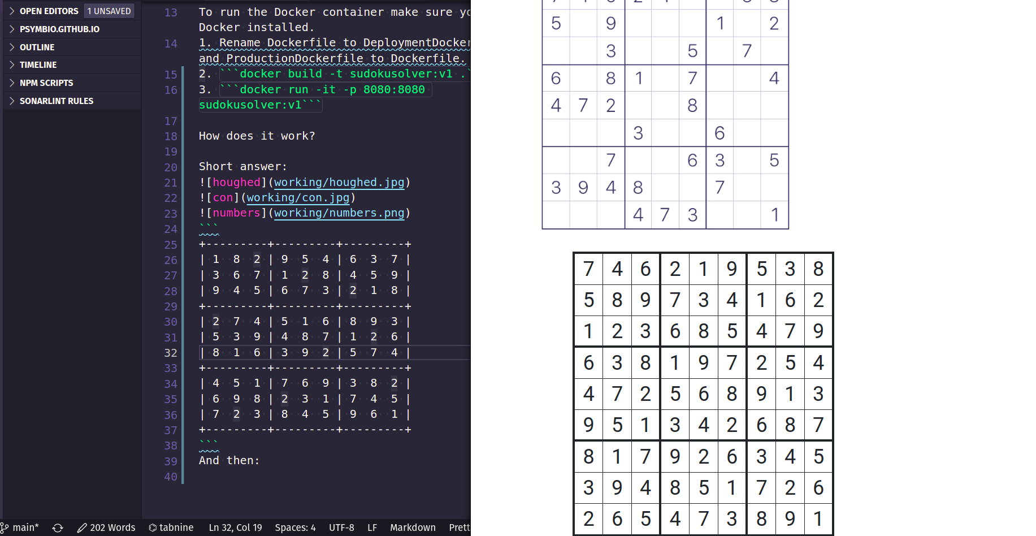1036x536 pixels.
Task: Click the unsolved sudoku puzzle image
Action: pyautogui.click(x=665, y=114)
